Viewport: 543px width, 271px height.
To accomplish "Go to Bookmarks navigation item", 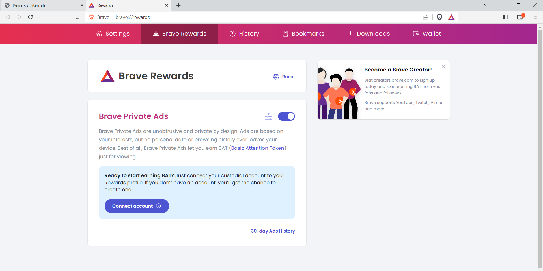I will (x=303, y=34).
